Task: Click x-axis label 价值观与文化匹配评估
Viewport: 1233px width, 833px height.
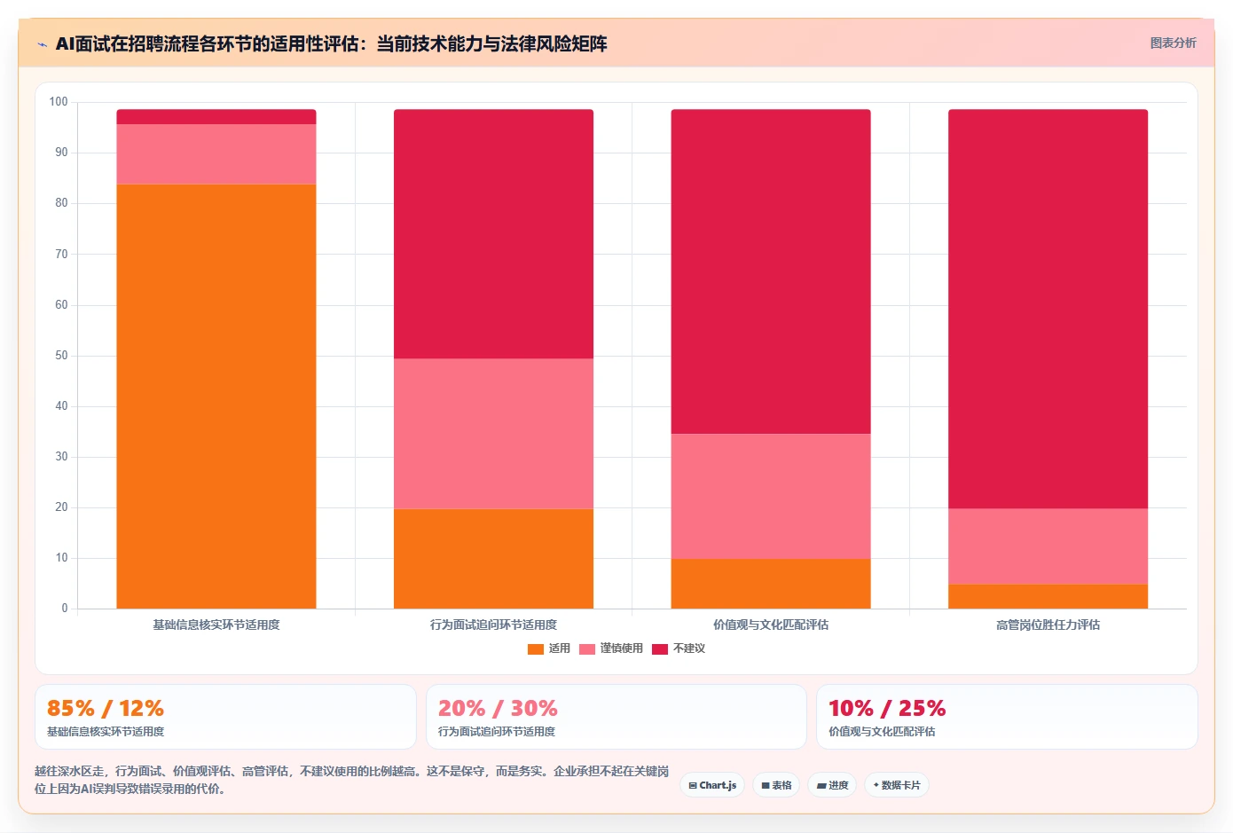Action: pyautogui.click(x=771, y=625)
